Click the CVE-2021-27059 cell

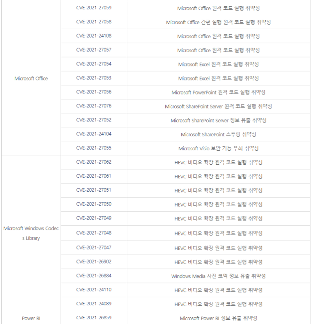tap(94, 8)
